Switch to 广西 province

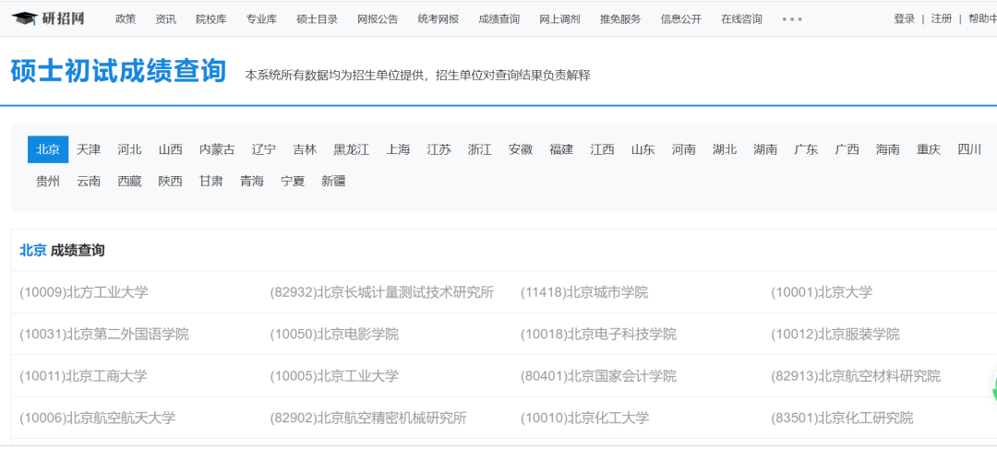point(847,150)
